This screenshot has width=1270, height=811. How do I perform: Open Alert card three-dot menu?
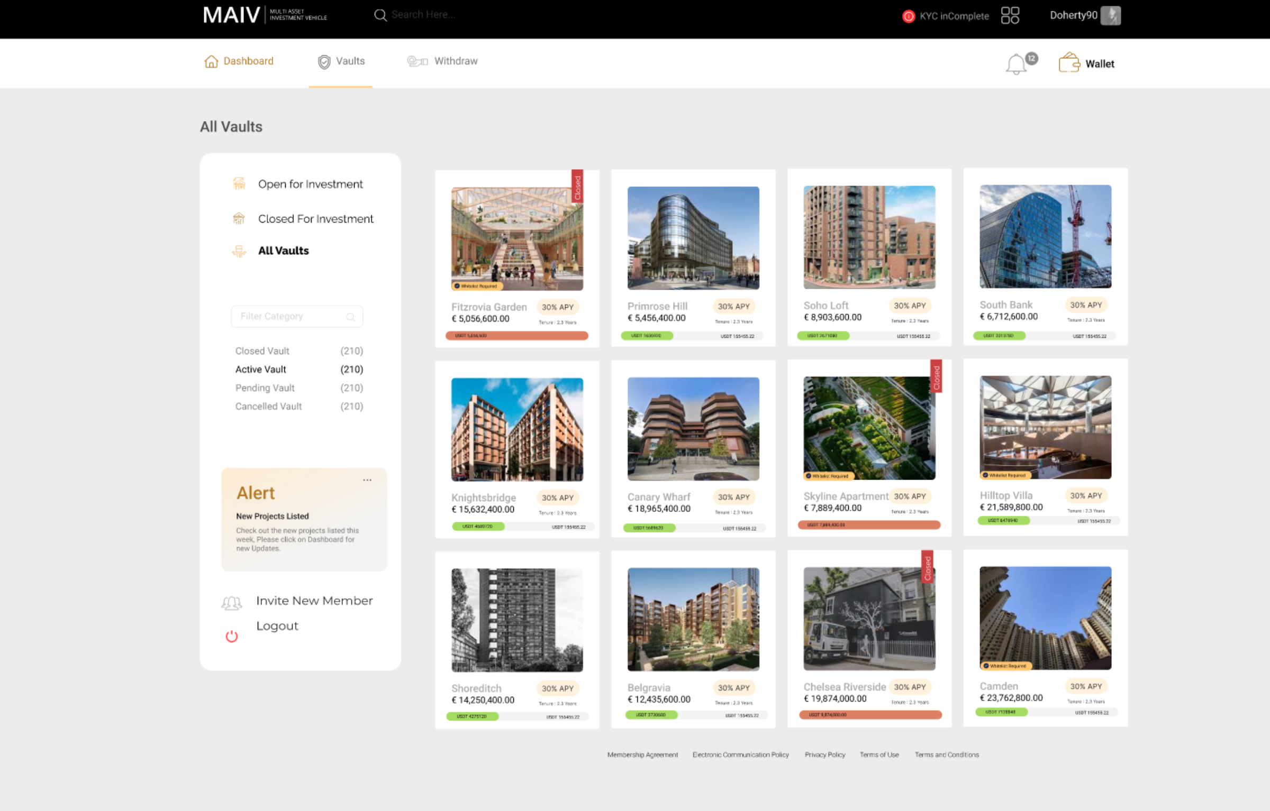[367, 480]
